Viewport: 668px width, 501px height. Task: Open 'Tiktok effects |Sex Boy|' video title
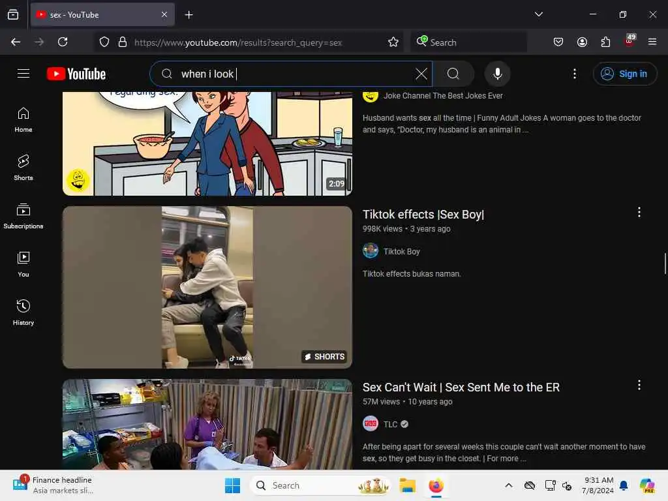pyautogui.click(x=423, y=214)
